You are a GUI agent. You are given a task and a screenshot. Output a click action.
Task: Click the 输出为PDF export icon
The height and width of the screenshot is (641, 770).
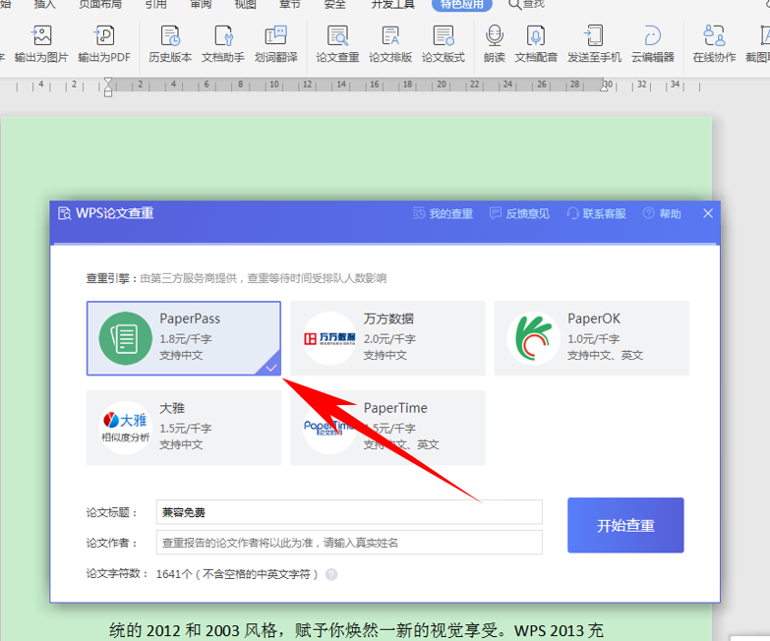click(104, 44)
